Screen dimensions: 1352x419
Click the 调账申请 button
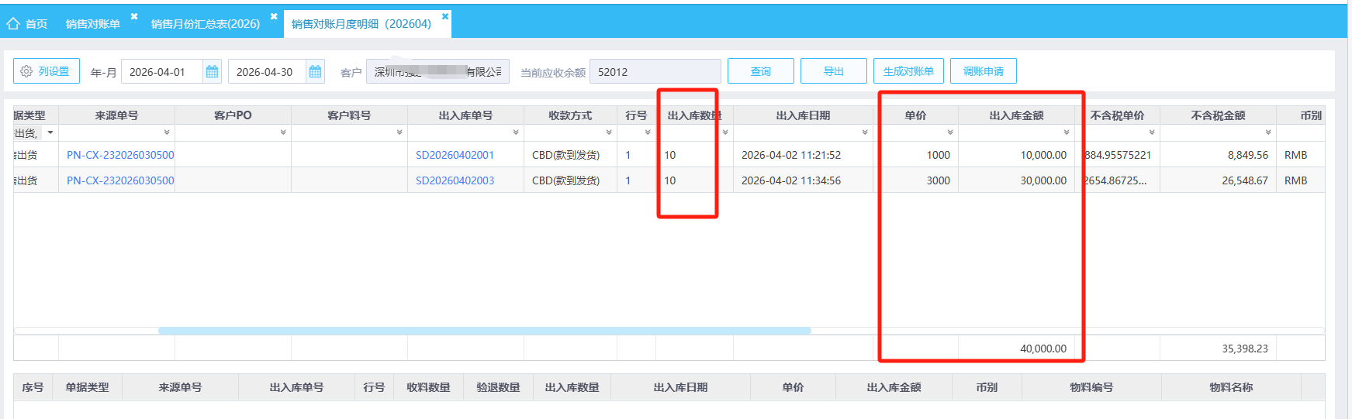984,71
